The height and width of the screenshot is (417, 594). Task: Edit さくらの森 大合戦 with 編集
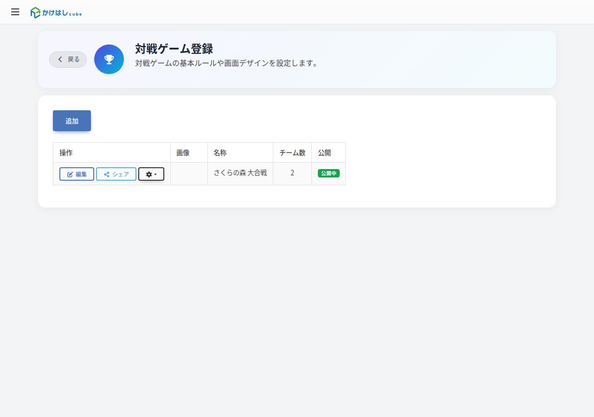77,174
